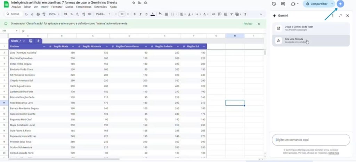Undo the last action

coord(26,14)
